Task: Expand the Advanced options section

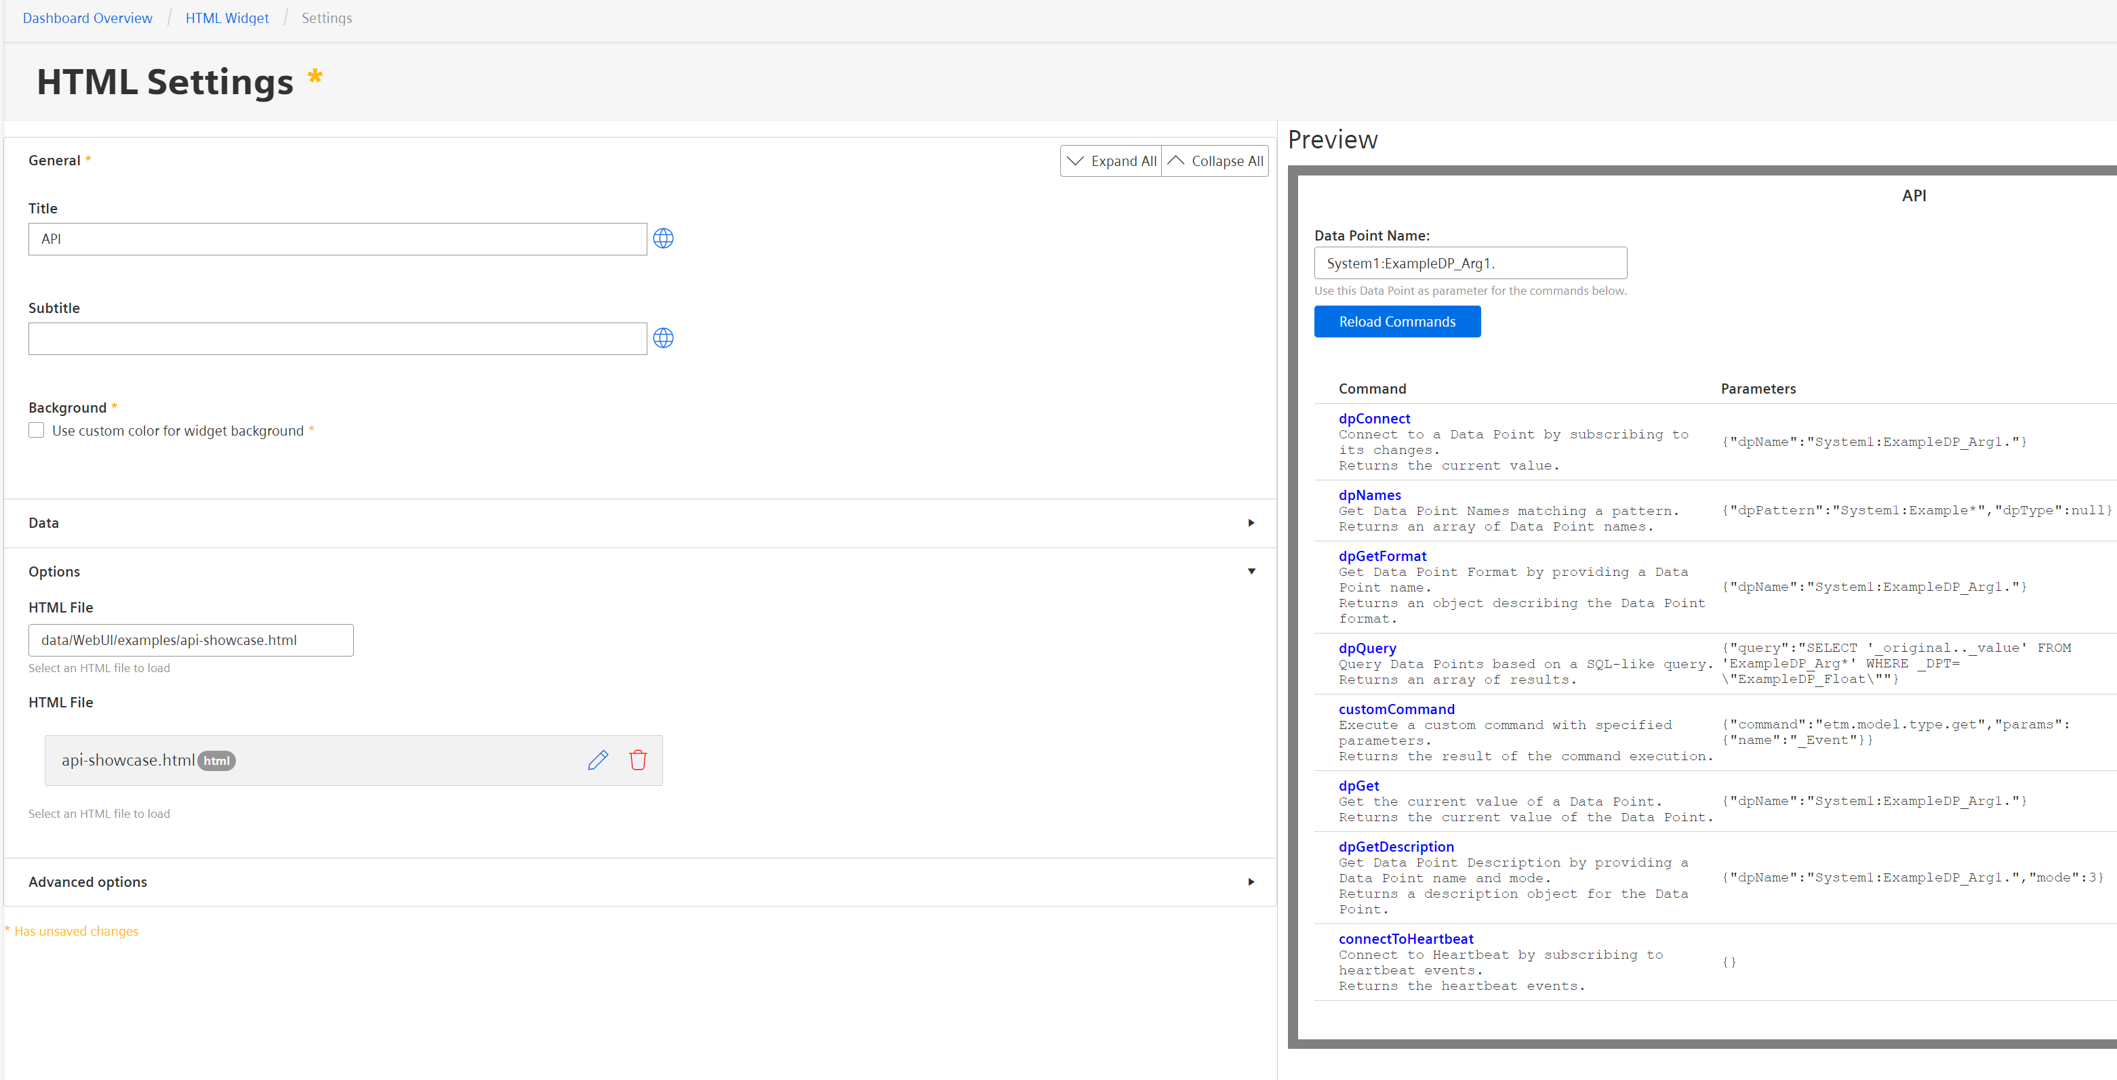Action: (x=1251, y=882)
